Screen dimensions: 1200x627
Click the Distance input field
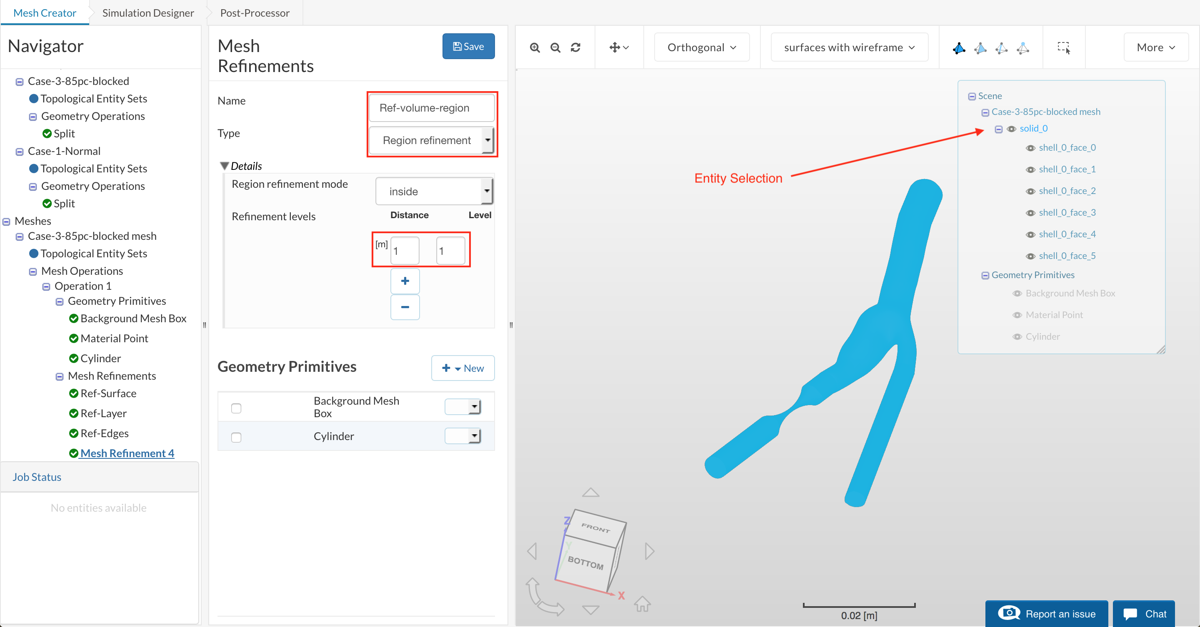tap(404, 251)
